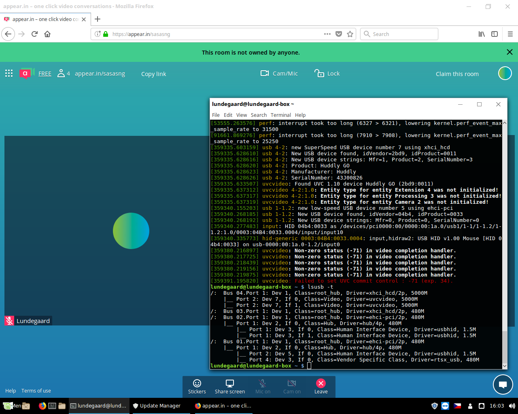This screenshot has width=518, height=414.
Task: Open Terms of use
Action: (36, 391)
